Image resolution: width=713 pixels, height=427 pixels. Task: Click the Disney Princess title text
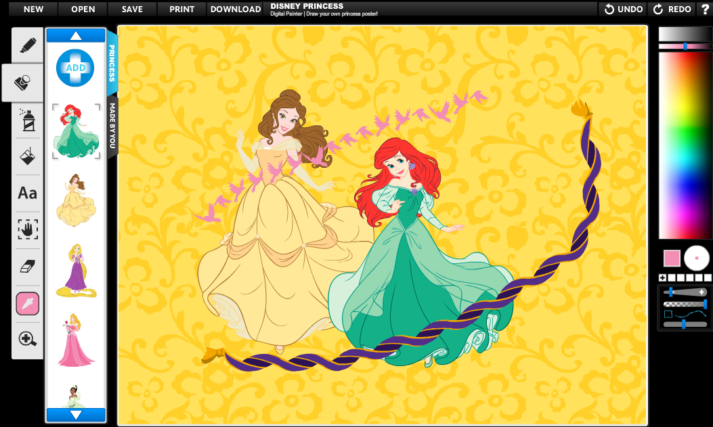point(307,6)
